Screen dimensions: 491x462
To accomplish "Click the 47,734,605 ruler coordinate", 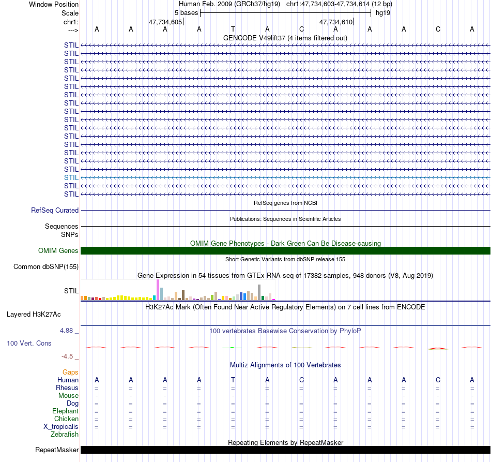I will 165,22.
